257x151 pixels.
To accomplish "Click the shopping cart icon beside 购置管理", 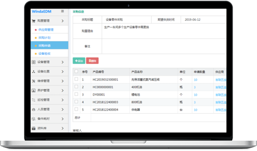I will click(33, 21).
